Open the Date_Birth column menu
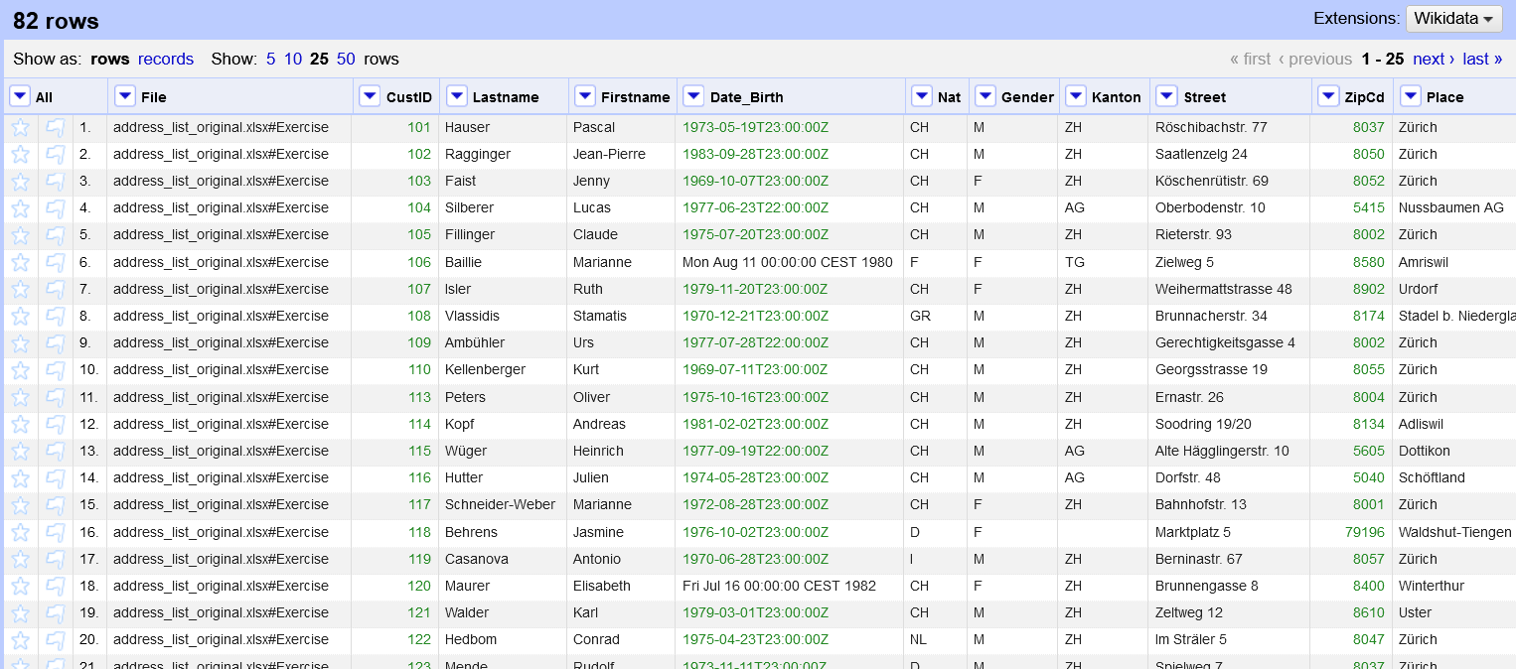The image size is (1516, 669). (x=693, y=95)
